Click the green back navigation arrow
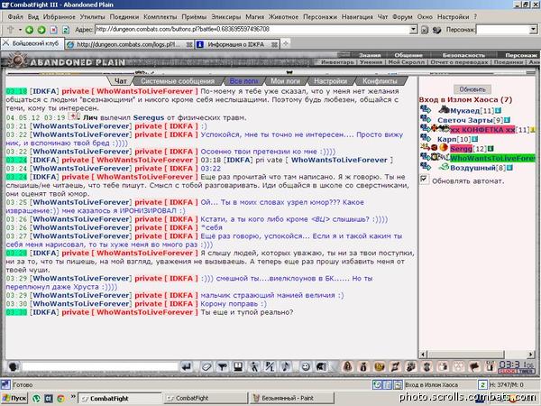The height and width of the screenshot is (406, 541). [30, 30]
